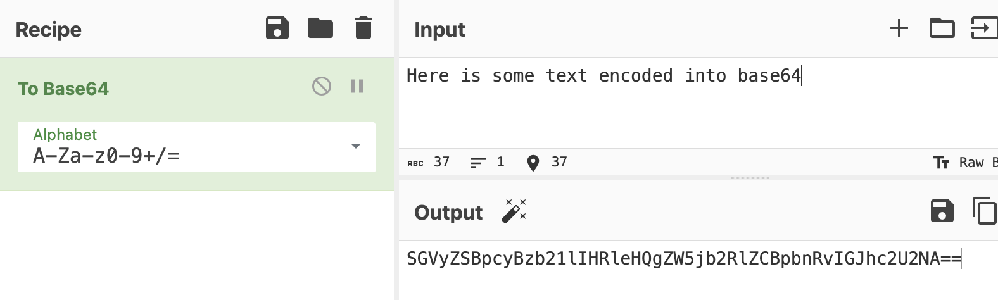Clear the recipe with the trash icon

(363, 28)
